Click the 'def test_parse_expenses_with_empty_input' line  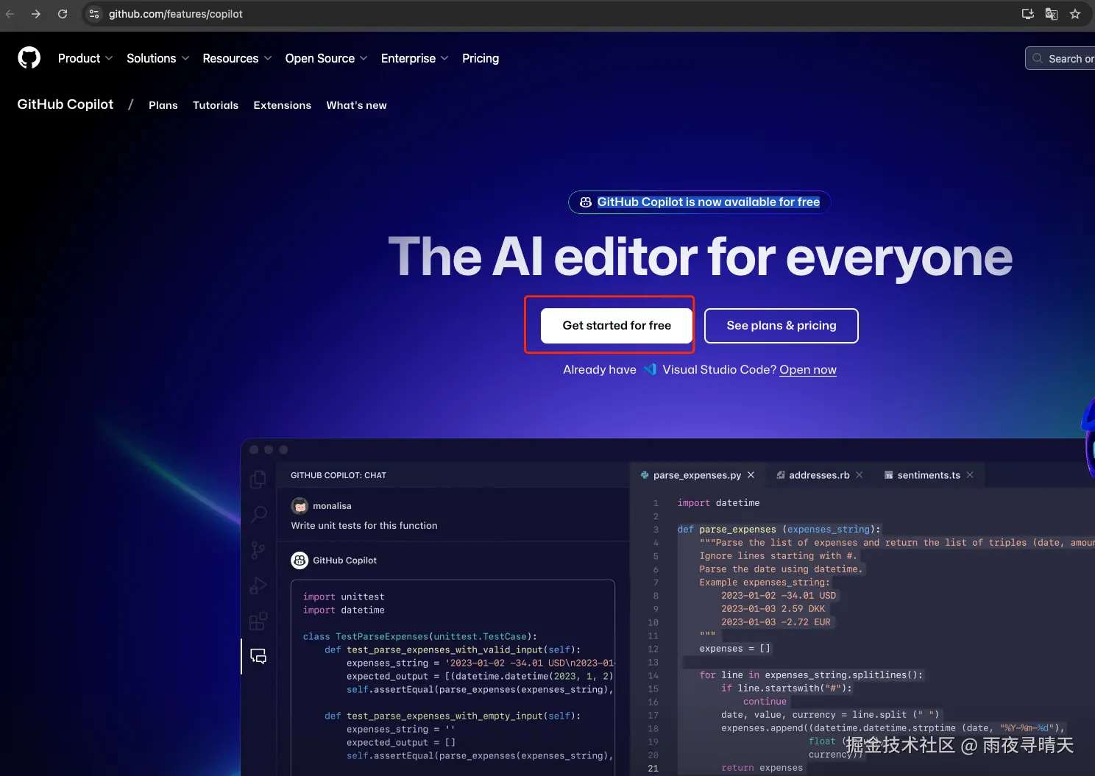453,716
